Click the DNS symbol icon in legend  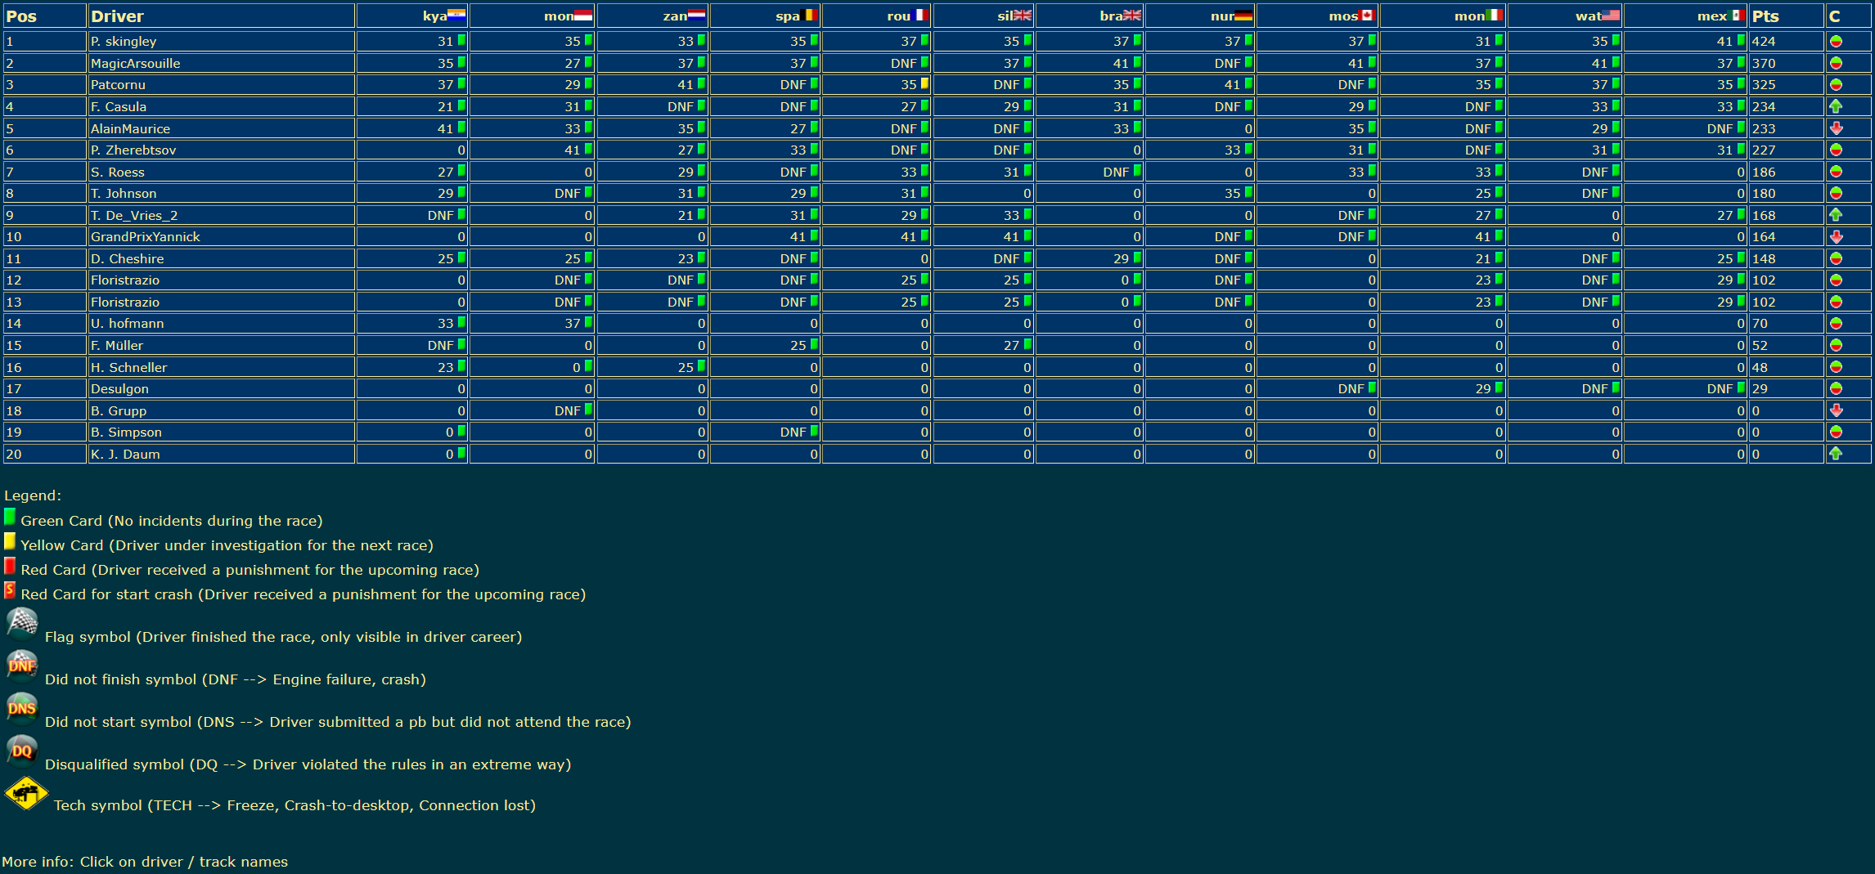coord(22,709)
